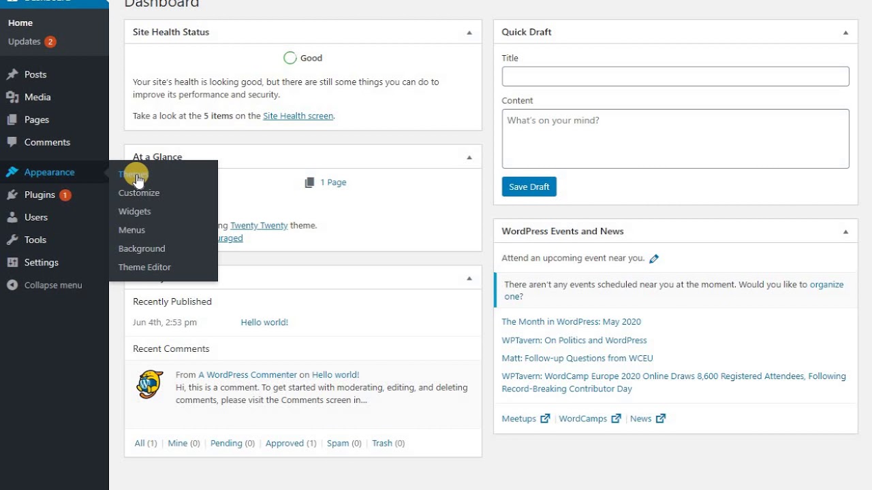Open the Site Health screen link

click(x=298, y=116)
